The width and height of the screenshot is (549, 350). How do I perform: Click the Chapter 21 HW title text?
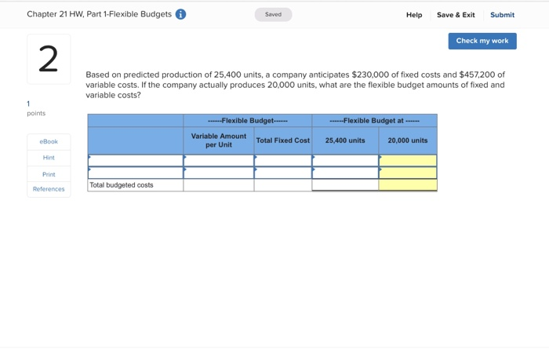[x=99, y=14]
